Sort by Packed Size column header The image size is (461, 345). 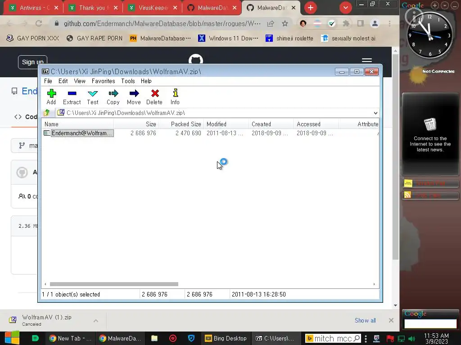(x=181, y=124)
